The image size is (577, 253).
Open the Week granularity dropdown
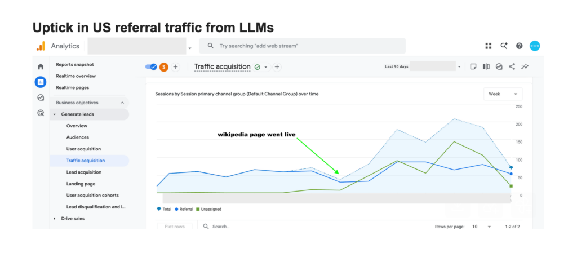pyautogui.click(x=503, y=94)
